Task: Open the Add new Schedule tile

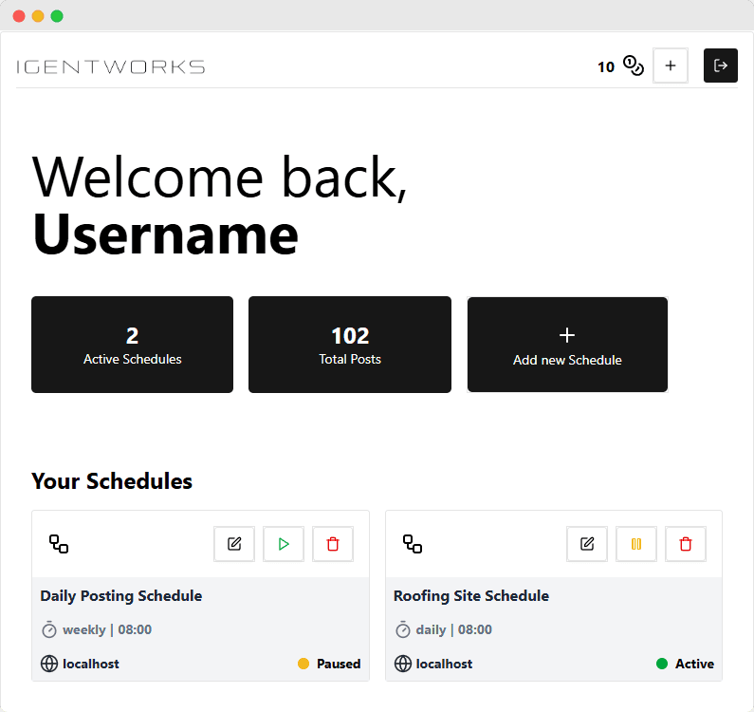Action: tap(567, 345)
